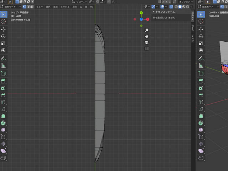
Task: Open the shading options dropdown arrow
Action: pyautogui.click(x=191, y=7)
